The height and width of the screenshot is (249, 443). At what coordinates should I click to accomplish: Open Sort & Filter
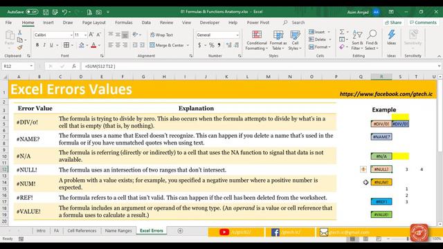click(357, 40)
